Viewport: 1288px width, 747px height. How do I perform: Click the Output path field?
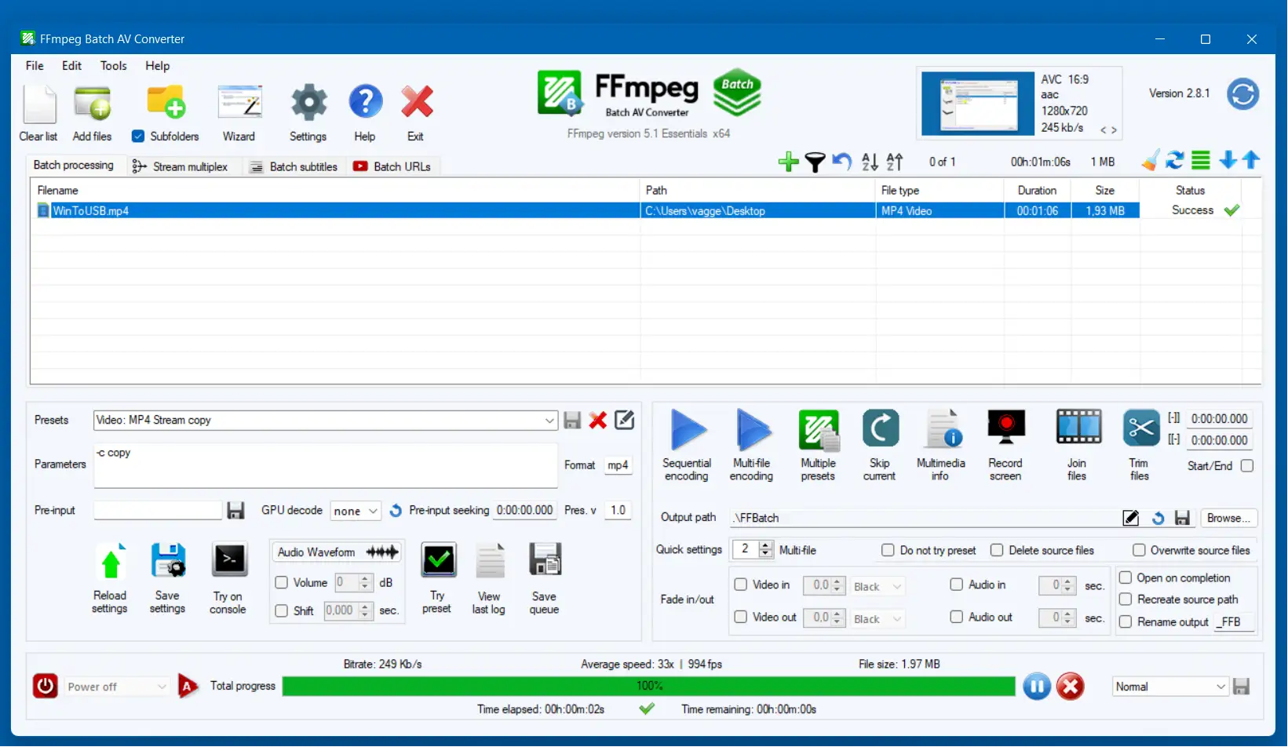coord(925,519)
